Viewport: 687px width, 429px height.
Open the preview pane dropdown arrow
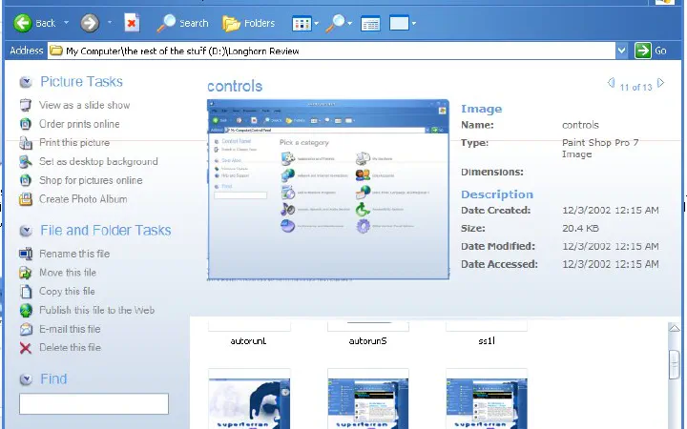(x=413, y=23)
